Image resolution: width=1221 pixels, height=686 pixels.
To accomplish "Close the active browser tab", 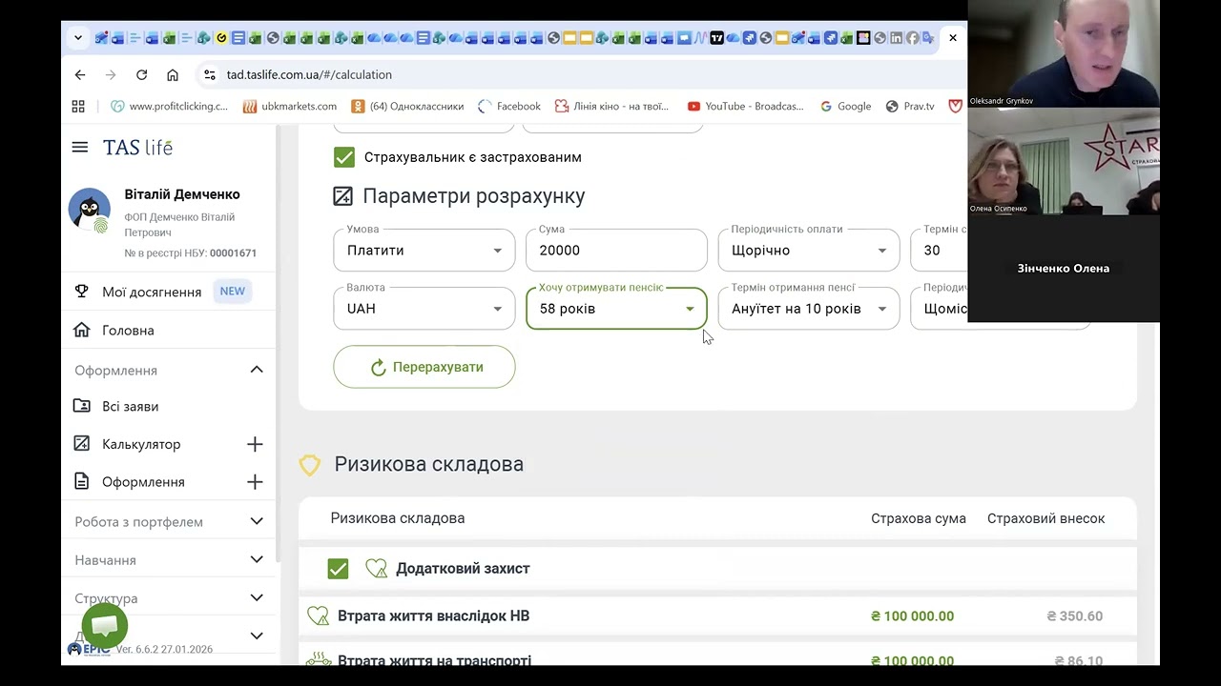I will 952,38.
